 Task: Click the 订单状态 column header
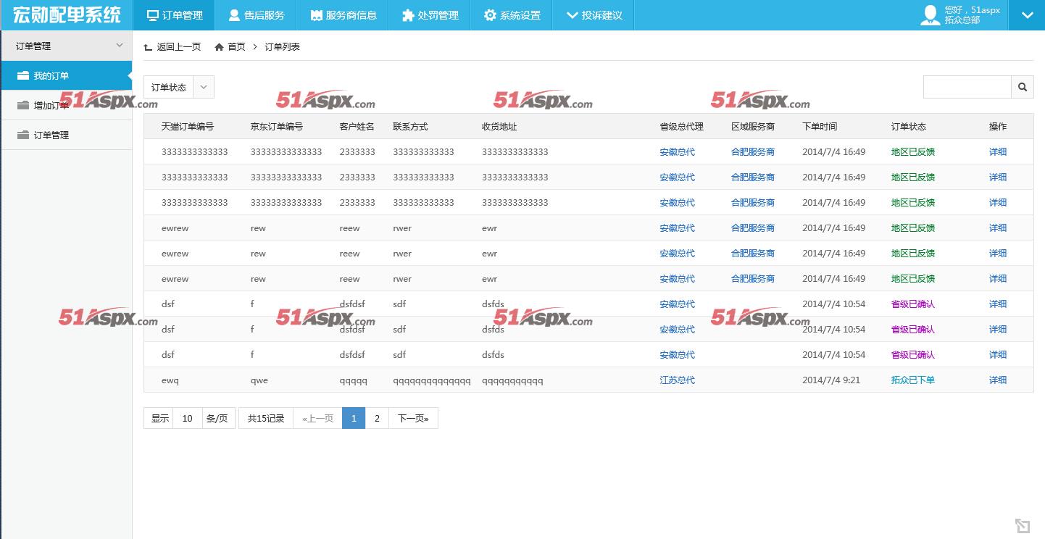pyautogui.click(x=909, y=126)
